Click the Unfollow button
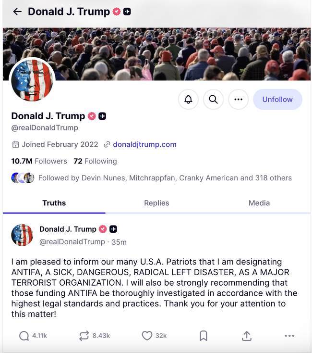Screen dimensions: 312x353 tap(277, 100)
